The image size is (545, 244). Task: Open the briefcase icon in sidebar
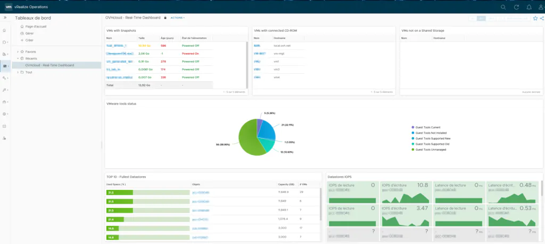4,102
